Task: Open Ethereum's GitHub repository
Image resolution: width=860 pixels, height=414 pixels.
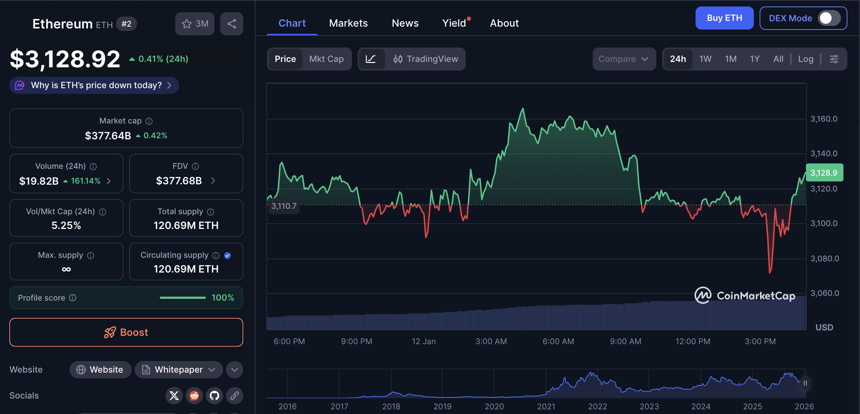Action: click(214, 395)
